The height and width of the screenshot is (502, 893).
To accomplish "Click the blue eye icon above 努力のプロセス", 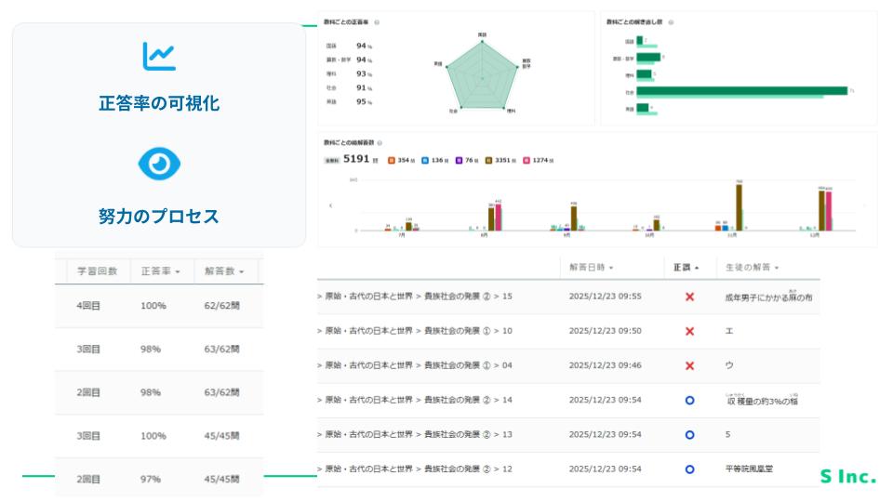I will coord(159,165).
